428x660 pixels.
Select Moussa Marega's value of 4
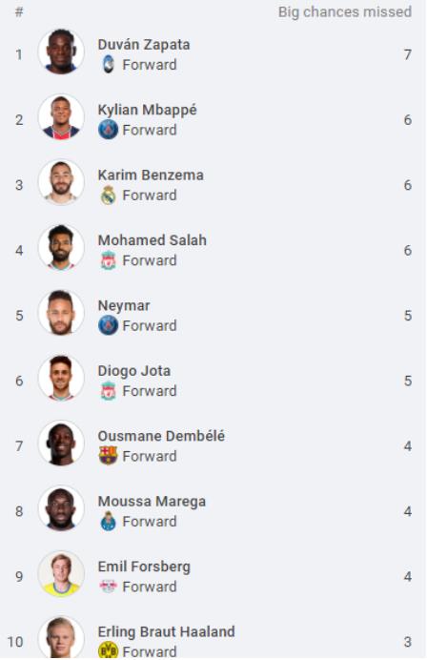tap(407, 511)
